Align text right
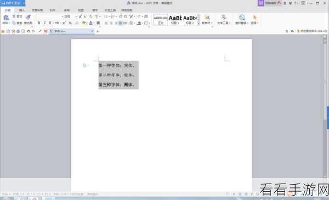This screenshot has height=200, width=329. (x=116, y=23)
